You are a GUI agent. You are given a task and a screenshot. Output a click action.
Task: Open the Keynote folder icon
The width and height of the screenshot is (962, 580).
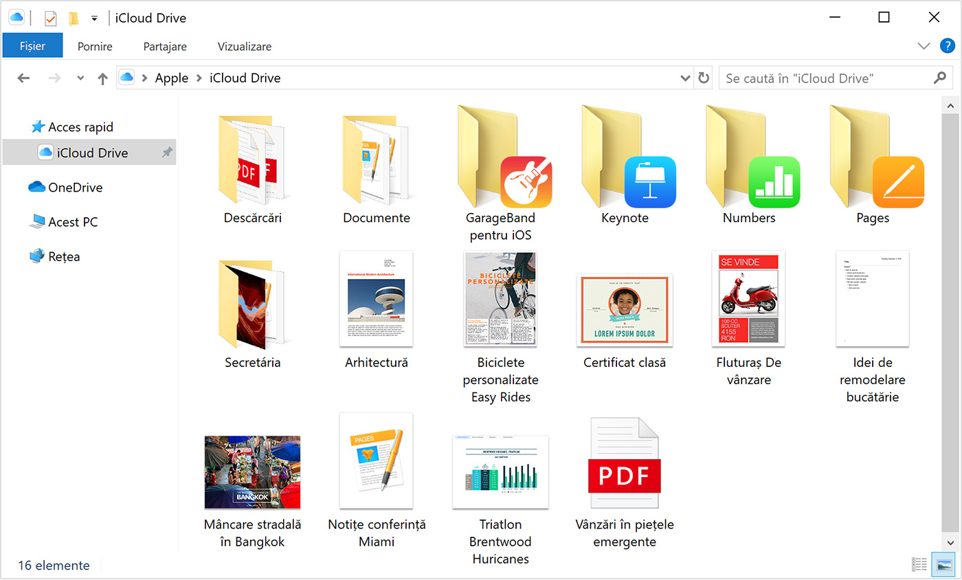coord(629,156)
